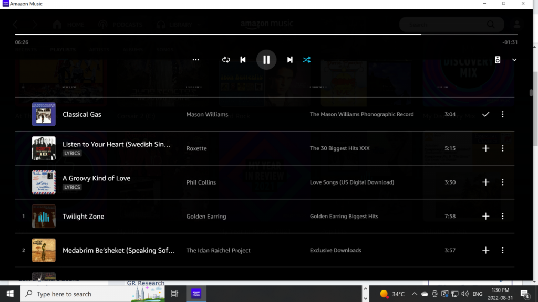Open The Mason Williams Phonographic Record album

[x=361, y=114]
